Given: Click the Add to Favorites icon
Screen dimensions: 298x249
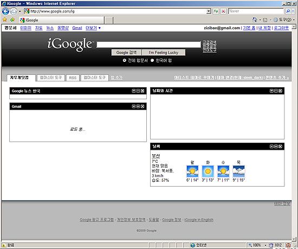Looking at the screenshot, I should click(x=12, y=20).
